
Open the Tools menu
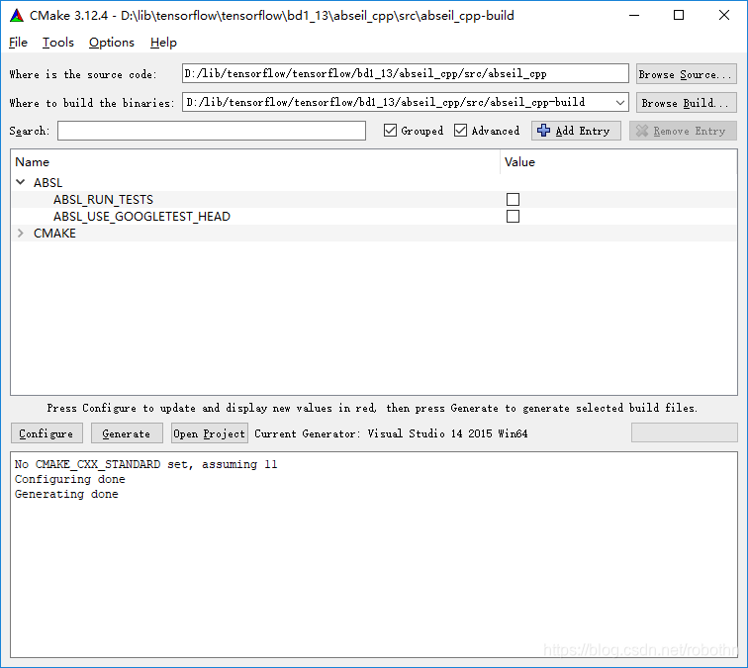pyautogui.click(x=58, y=43)
